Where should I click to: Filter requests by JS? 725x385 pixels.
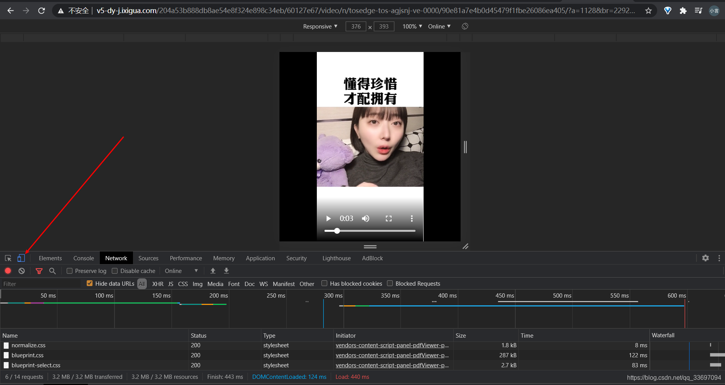click(x=171, y=284)
